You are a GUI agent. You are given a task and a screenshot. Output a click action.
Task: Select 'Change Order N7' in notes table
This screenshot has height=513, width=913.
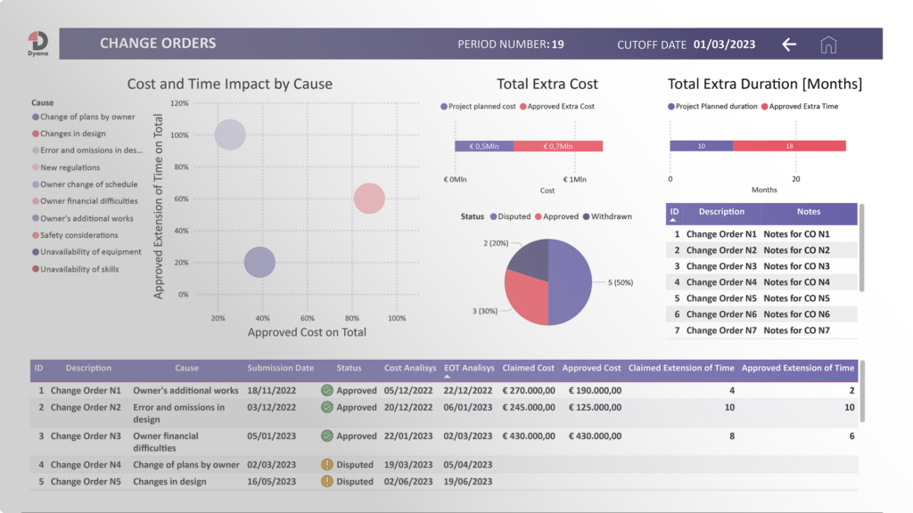tap(720, 330)
